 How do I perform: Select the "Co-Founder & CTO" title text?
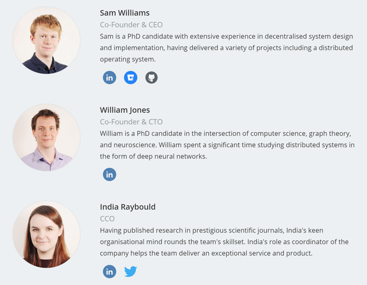click(x=131, y=122)
